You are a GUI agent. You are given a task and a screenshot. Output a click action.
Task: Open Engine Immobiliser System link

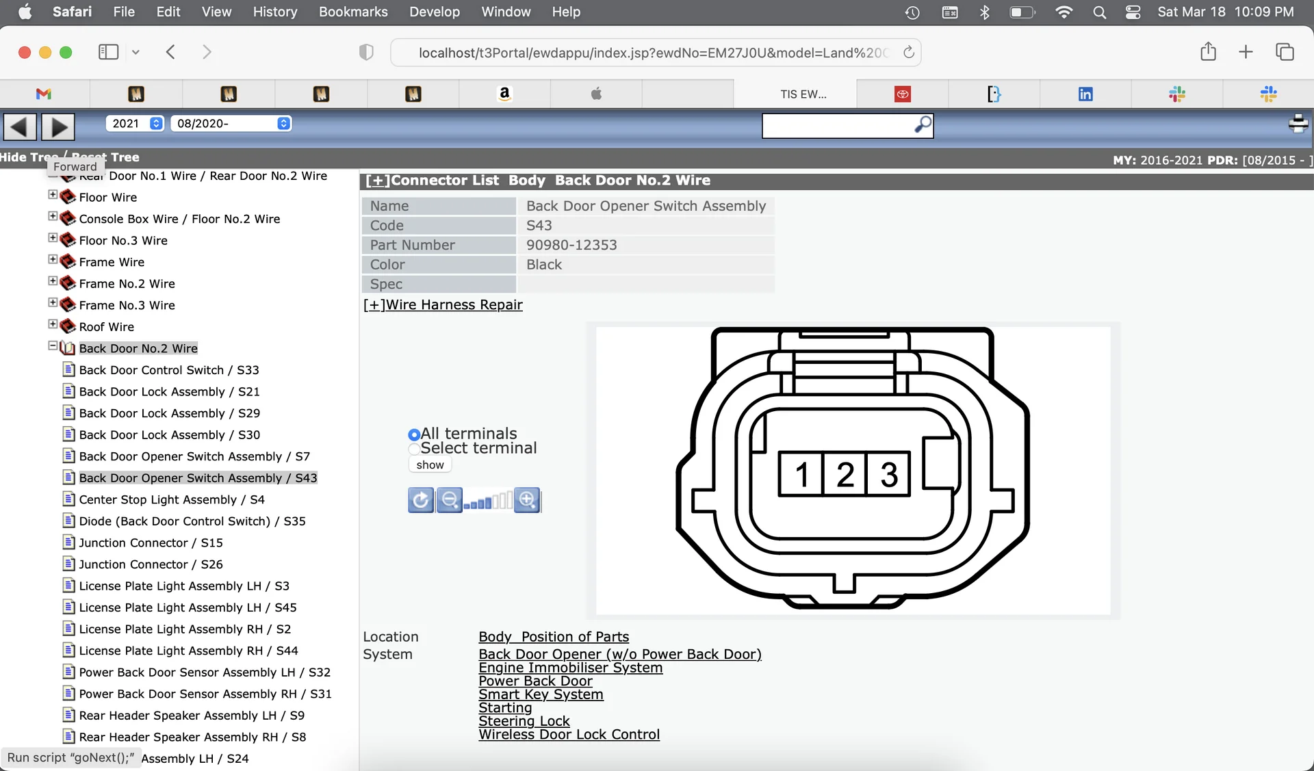(571, 668)
